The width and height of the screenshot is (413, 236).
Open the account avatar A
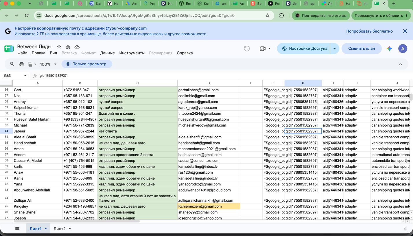(403, 49)
